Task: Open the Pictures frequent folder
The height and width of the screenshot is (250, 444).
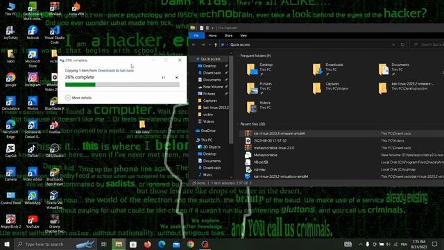Action: pos(259,88)
